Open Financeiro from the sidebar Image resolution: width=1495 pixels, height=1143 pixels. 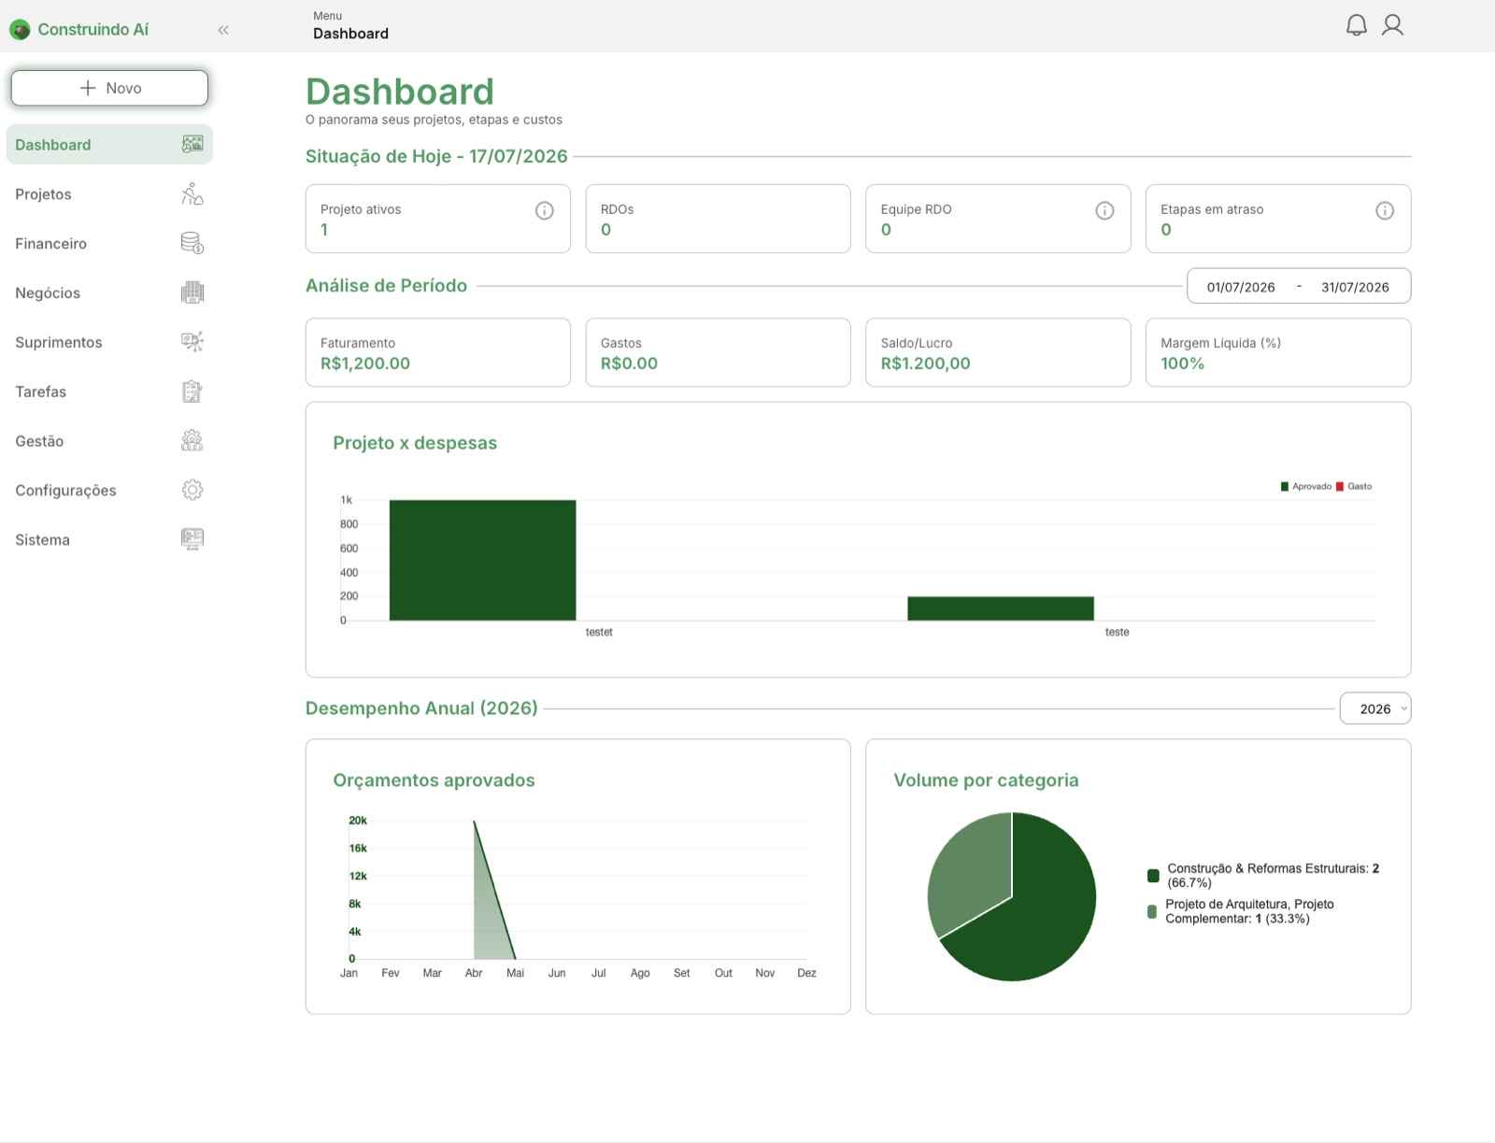(x=109, y=244)
